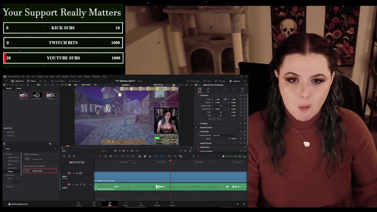The width and height of the screenshot is (377, 212).
Task: Jump to first frame in viewer
Action: point(115,151)
